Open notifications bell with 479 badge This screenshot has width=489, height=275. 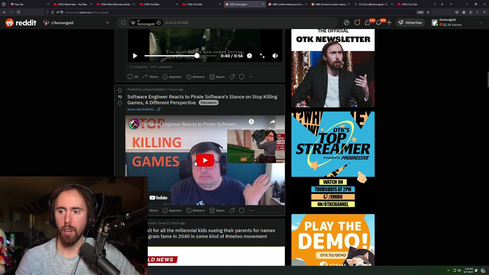point(379,23)
